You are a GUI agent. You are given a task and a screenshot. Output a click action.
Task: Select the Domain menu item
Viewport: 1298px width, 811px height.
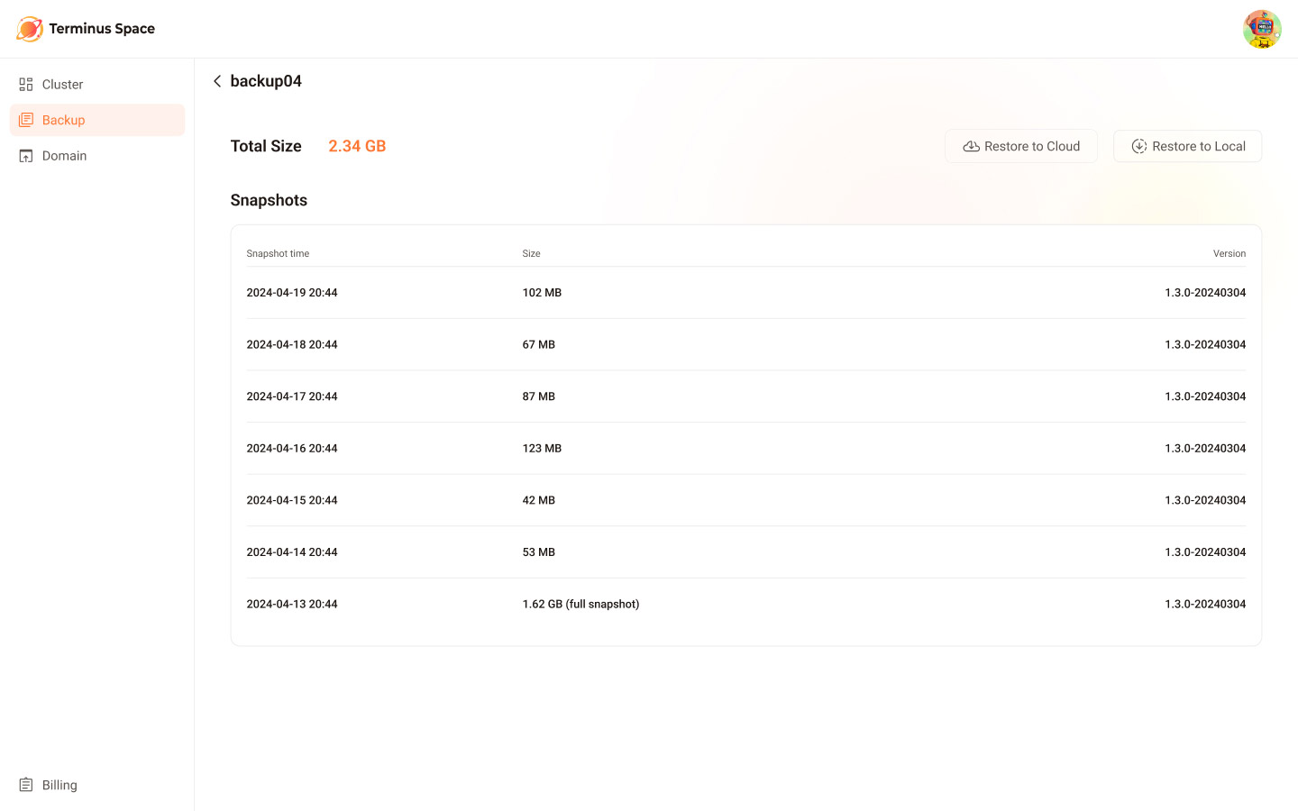tap(64, 156)
